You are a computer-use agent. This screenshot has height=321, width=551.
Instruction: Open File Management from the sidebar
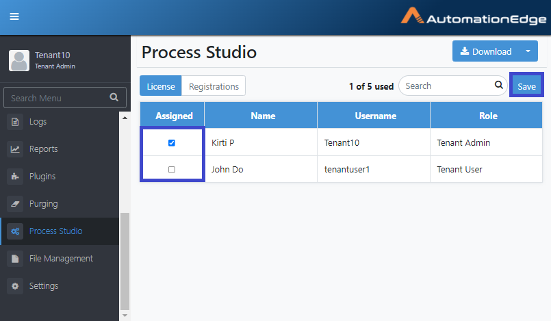(x=60, y=259)
